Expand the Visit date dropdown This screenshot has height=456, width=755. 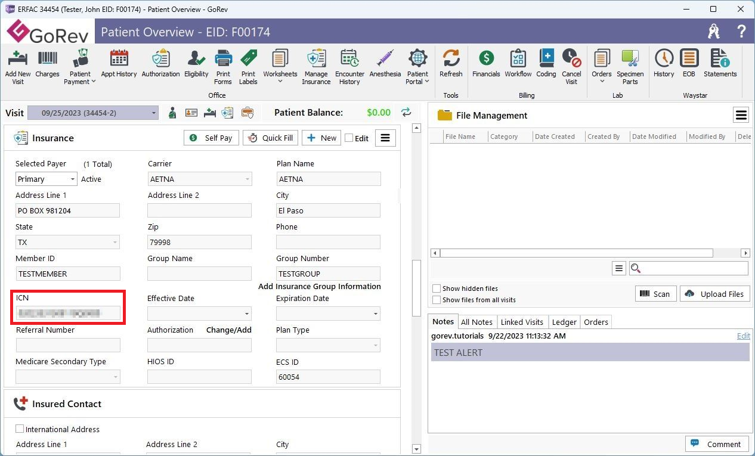pyautogui.click(x=153, y=113)
